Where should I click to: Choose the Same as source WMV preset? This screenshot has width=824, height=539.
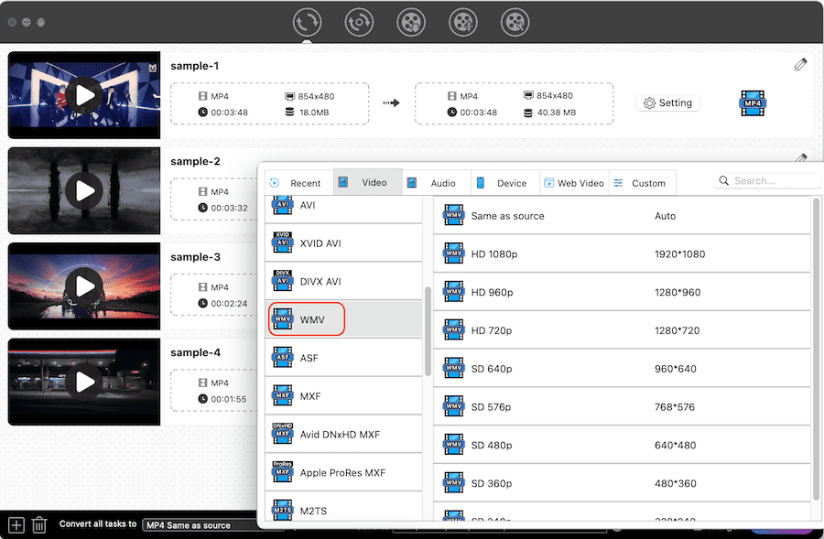(x=623, y=215)
